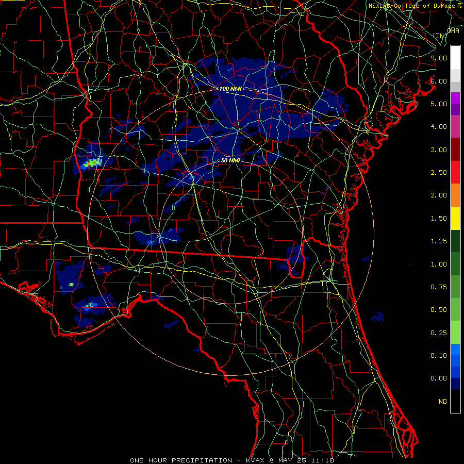Click the 0.25 legend value
Image resolution: width=464 pixels, height=464 pixels.
coord(439,333)
